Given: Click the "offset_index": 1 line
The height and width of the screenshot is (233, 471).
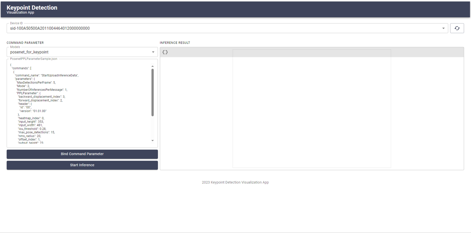Looking at the screenshot, I should (x=29, y=140).
